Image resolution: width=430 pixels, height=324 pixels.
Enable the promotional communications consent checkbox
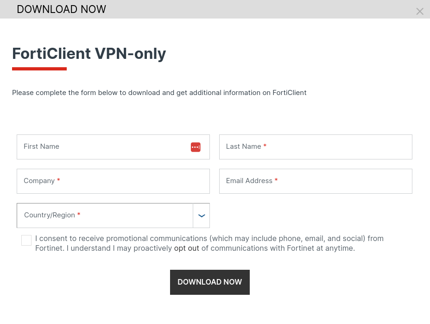point(26,240)
